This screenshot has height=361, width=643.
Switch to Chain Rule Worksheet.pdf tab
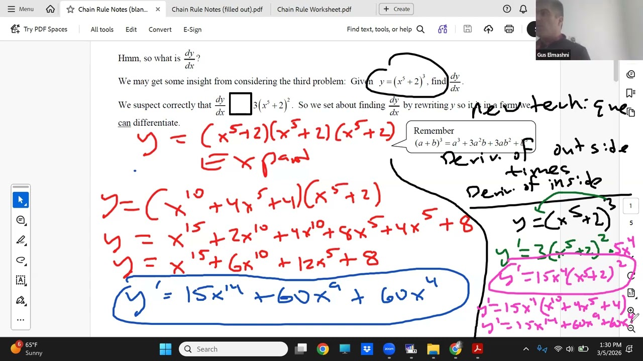point(314,10)
